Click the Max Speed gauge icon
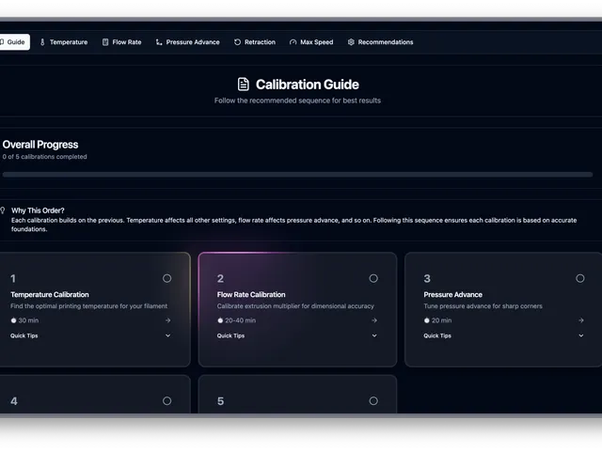The image size is (602, 451). tap(293, 42)
